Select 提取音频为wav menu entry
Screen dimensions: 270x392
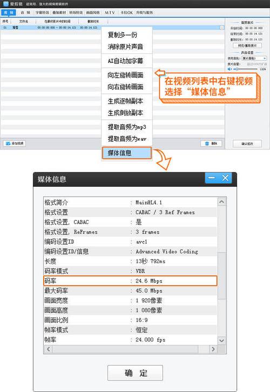pos(127,139)
